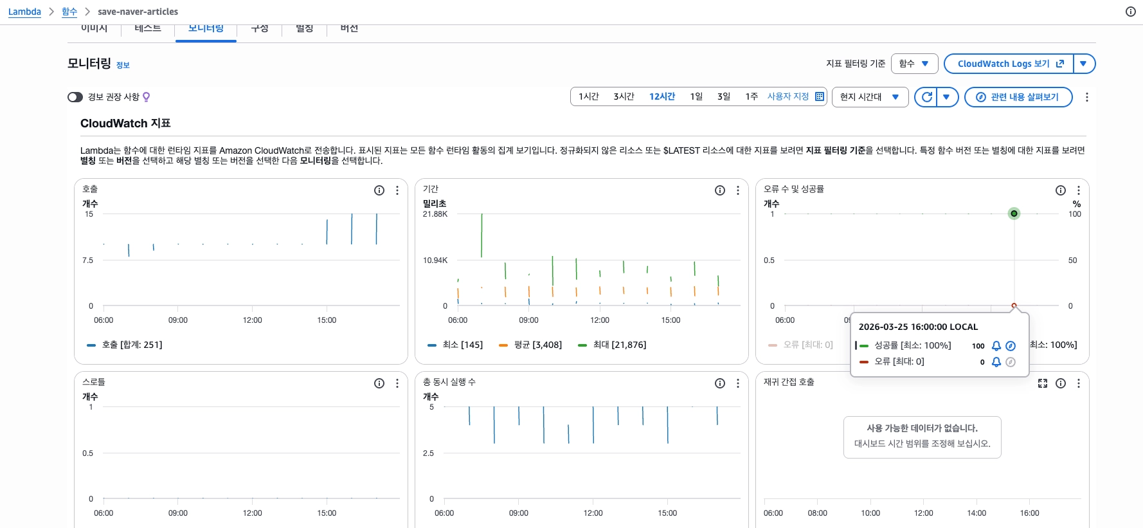The height and width of the screenshot is (528, 1143).
Task: Click the 사용 가능한 데이터가 없습니다 message
Action: (922, 428)
